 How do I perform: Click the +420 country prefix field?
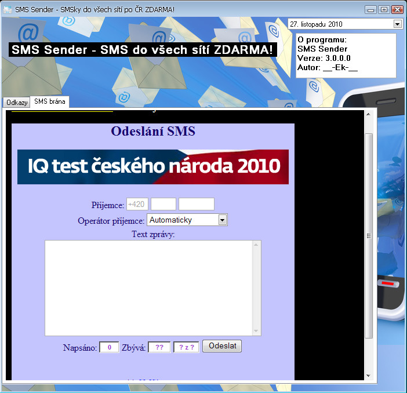(137, 204)
